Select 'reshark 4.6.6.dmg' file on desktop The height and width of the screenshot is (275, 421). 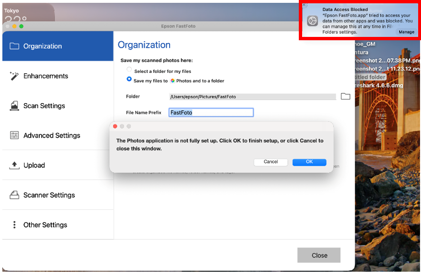(378, 86)
